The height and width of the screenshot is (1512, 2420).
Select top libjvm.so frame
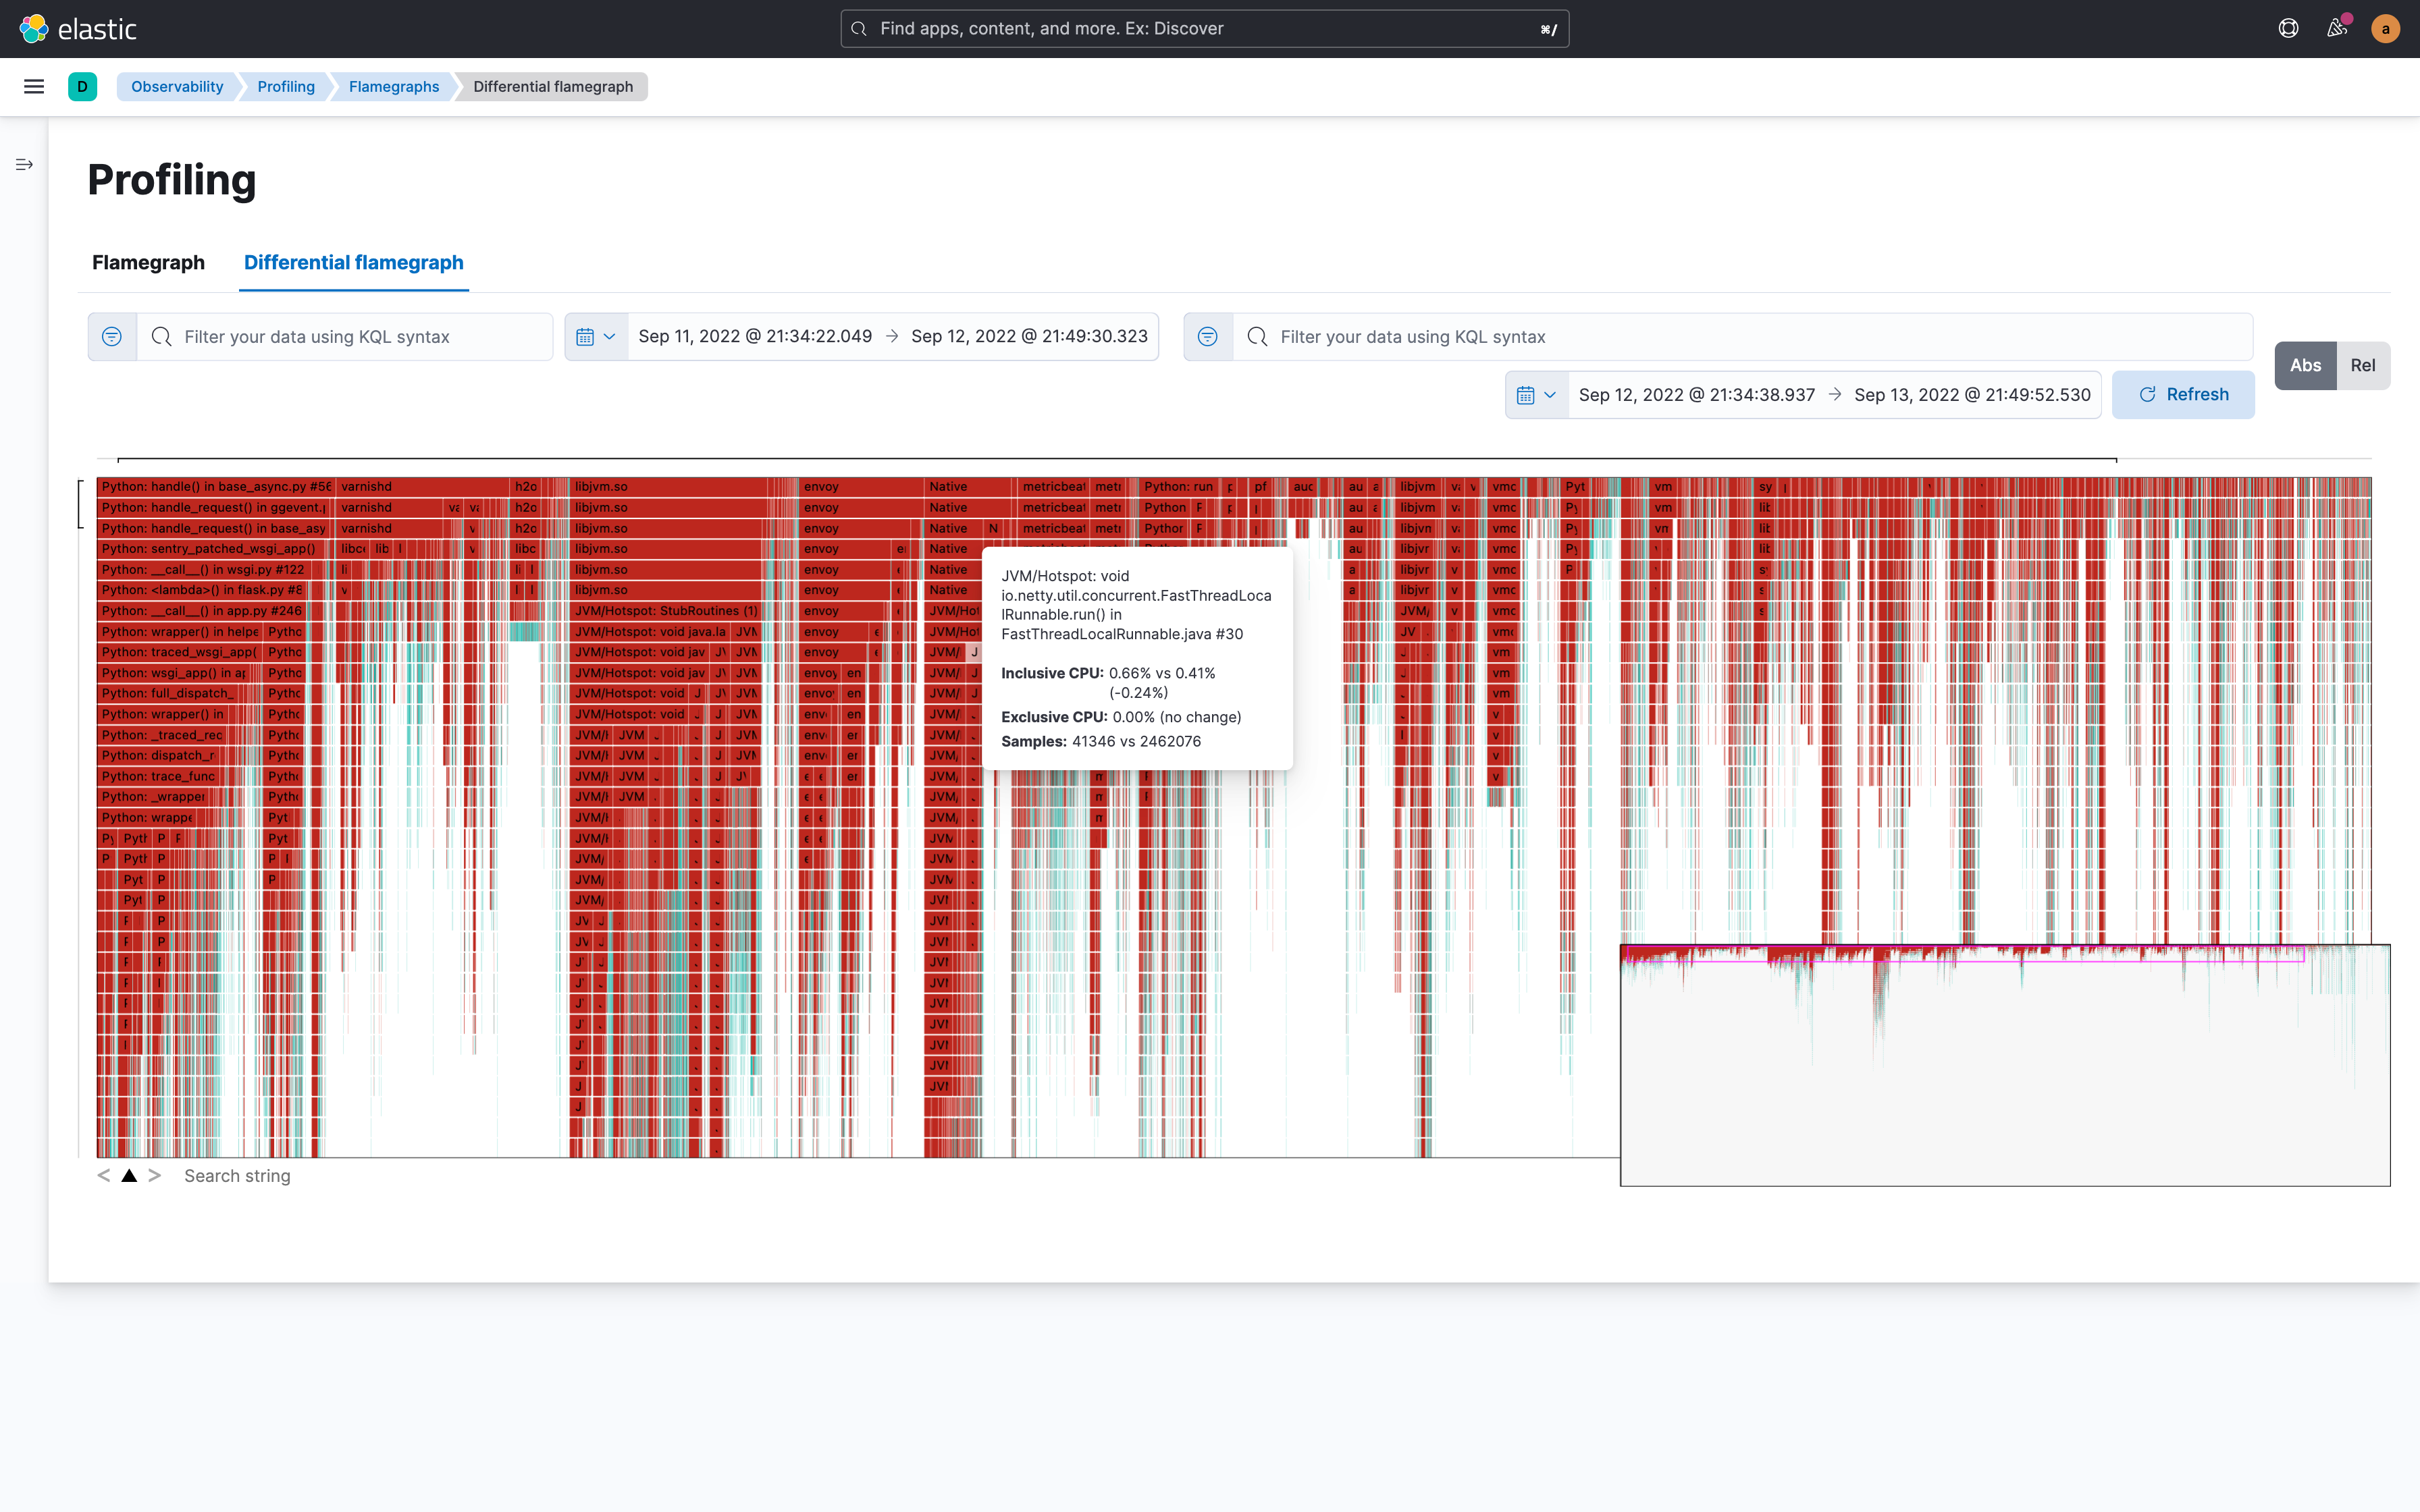668,487
